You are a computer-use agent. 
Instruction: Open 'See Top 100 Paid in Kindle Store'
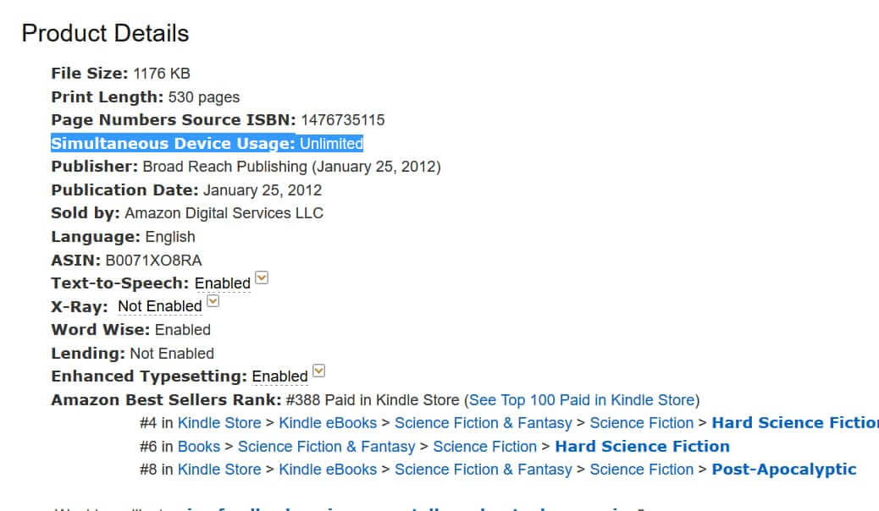coord(582,400)
